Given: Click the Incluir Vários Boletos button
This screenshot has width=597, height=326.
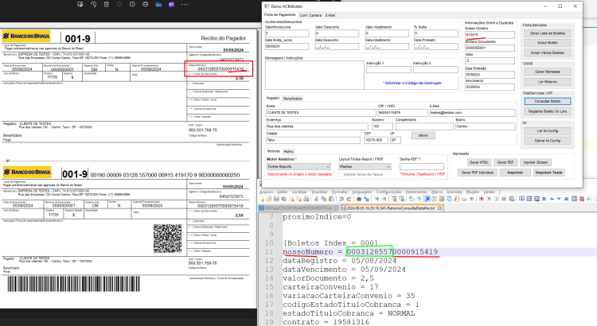Looking at the screenshot, I should coord(547,52).
